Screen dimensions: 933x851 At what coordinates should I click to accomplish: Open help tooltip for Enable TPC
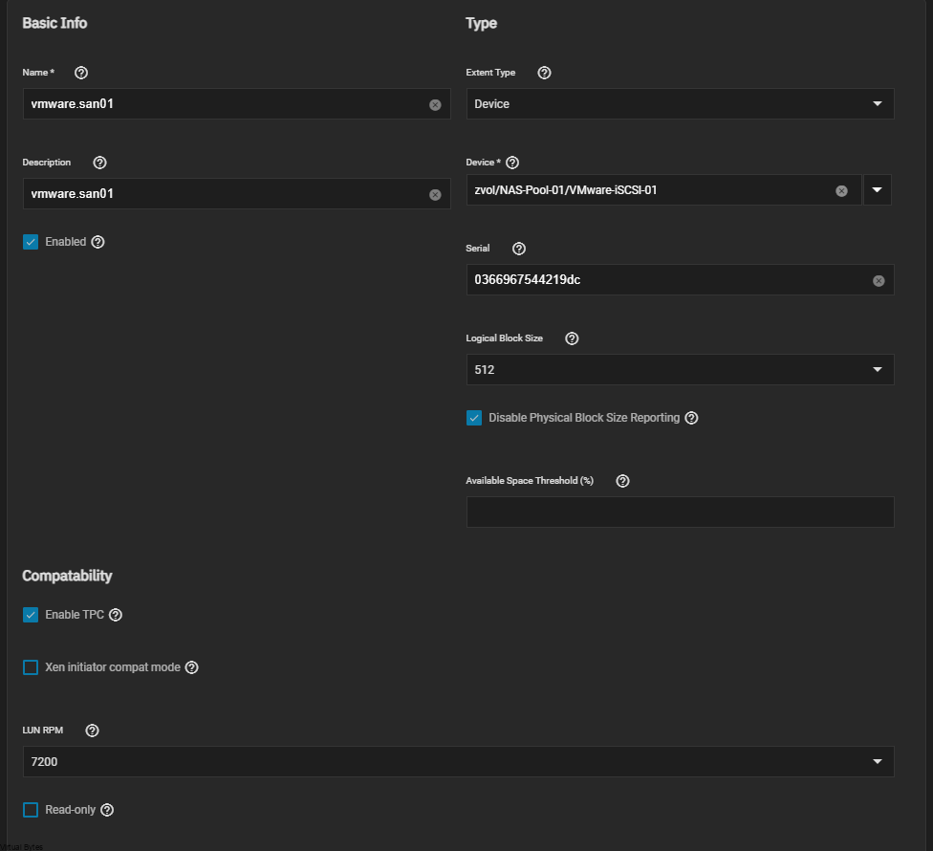click(x=116, y=615)
